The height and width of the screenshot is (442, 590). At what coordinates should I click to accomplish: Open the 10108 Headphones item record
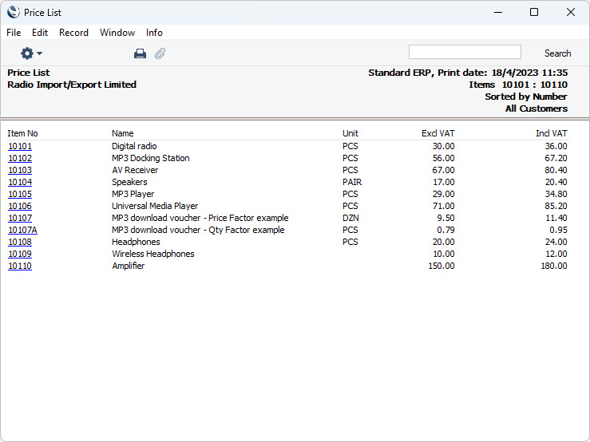(20, 243)
